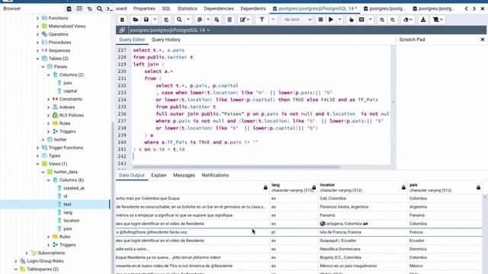Open the Statistics tab
This screenshot has height=274, width=488.
coord(187,8)
